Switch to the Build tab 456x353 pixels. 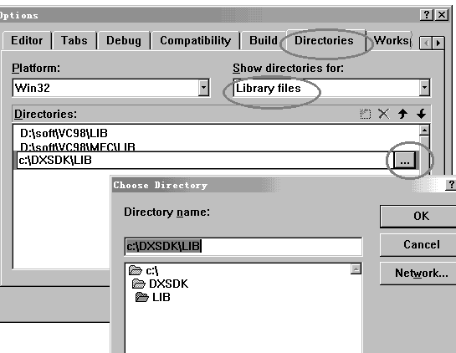tap(264, 40)
